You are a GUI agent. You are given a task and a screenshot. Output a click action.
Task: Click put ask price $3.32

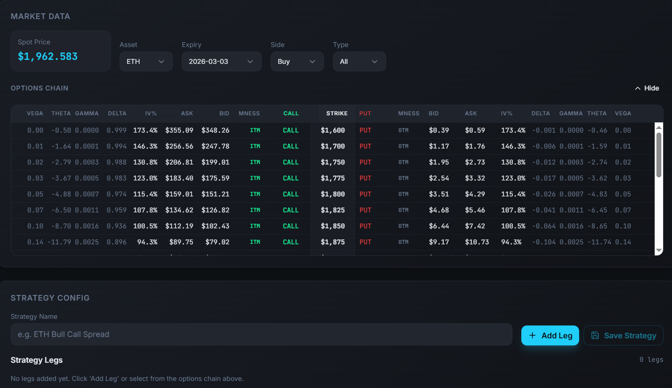[475, 178]
